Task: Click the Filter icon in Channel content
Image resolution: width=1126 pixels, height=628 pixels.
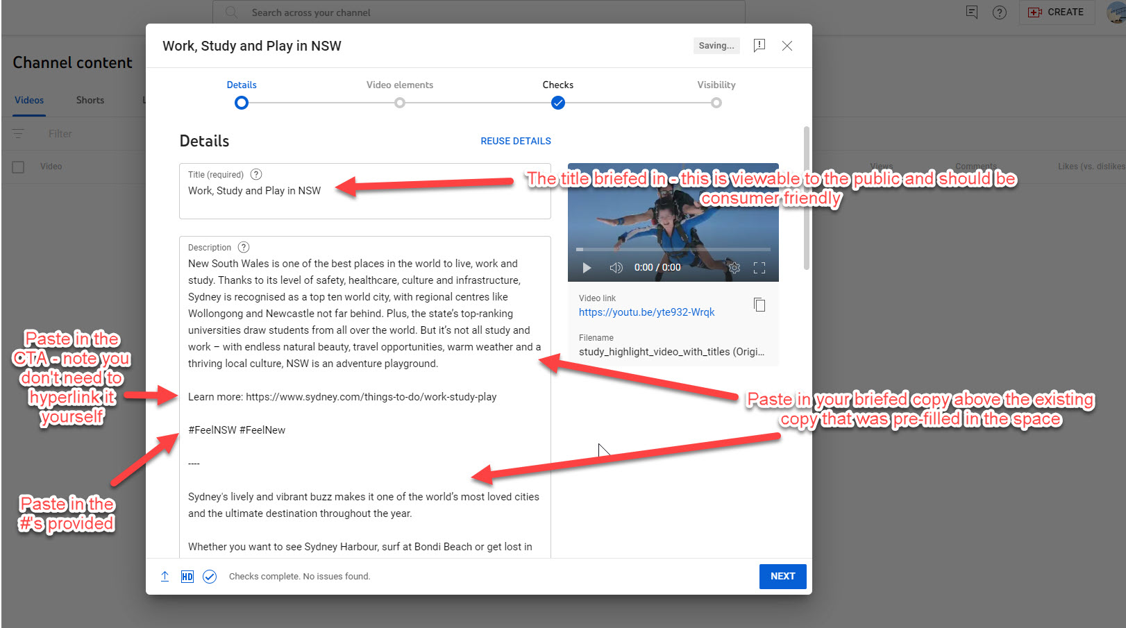Action: [19, 134]
